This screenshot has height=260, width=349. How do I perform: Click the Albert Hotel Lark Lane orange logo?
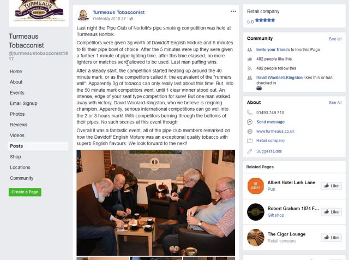[256, 186]
